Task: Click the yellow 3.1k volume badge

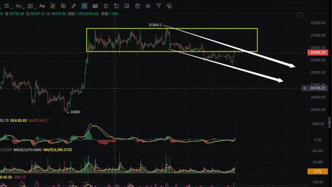Action: [317, 171]
